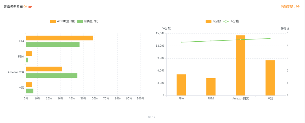
Task: Click the 未知 rating count column
Action: pos(270,78)
